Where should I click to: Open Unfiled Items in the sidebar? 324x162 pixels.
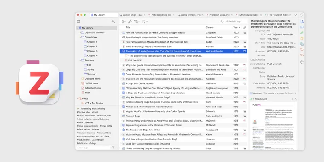pos(91,84)
